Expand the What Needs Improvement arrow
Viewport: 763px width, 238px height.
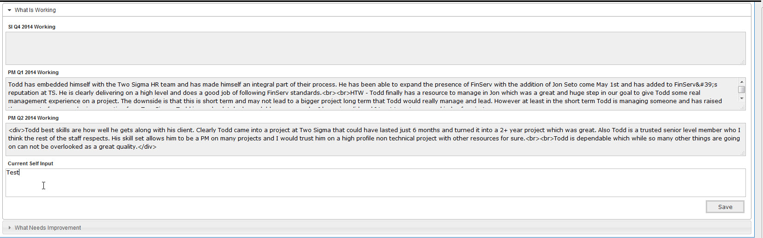point(9,227)
